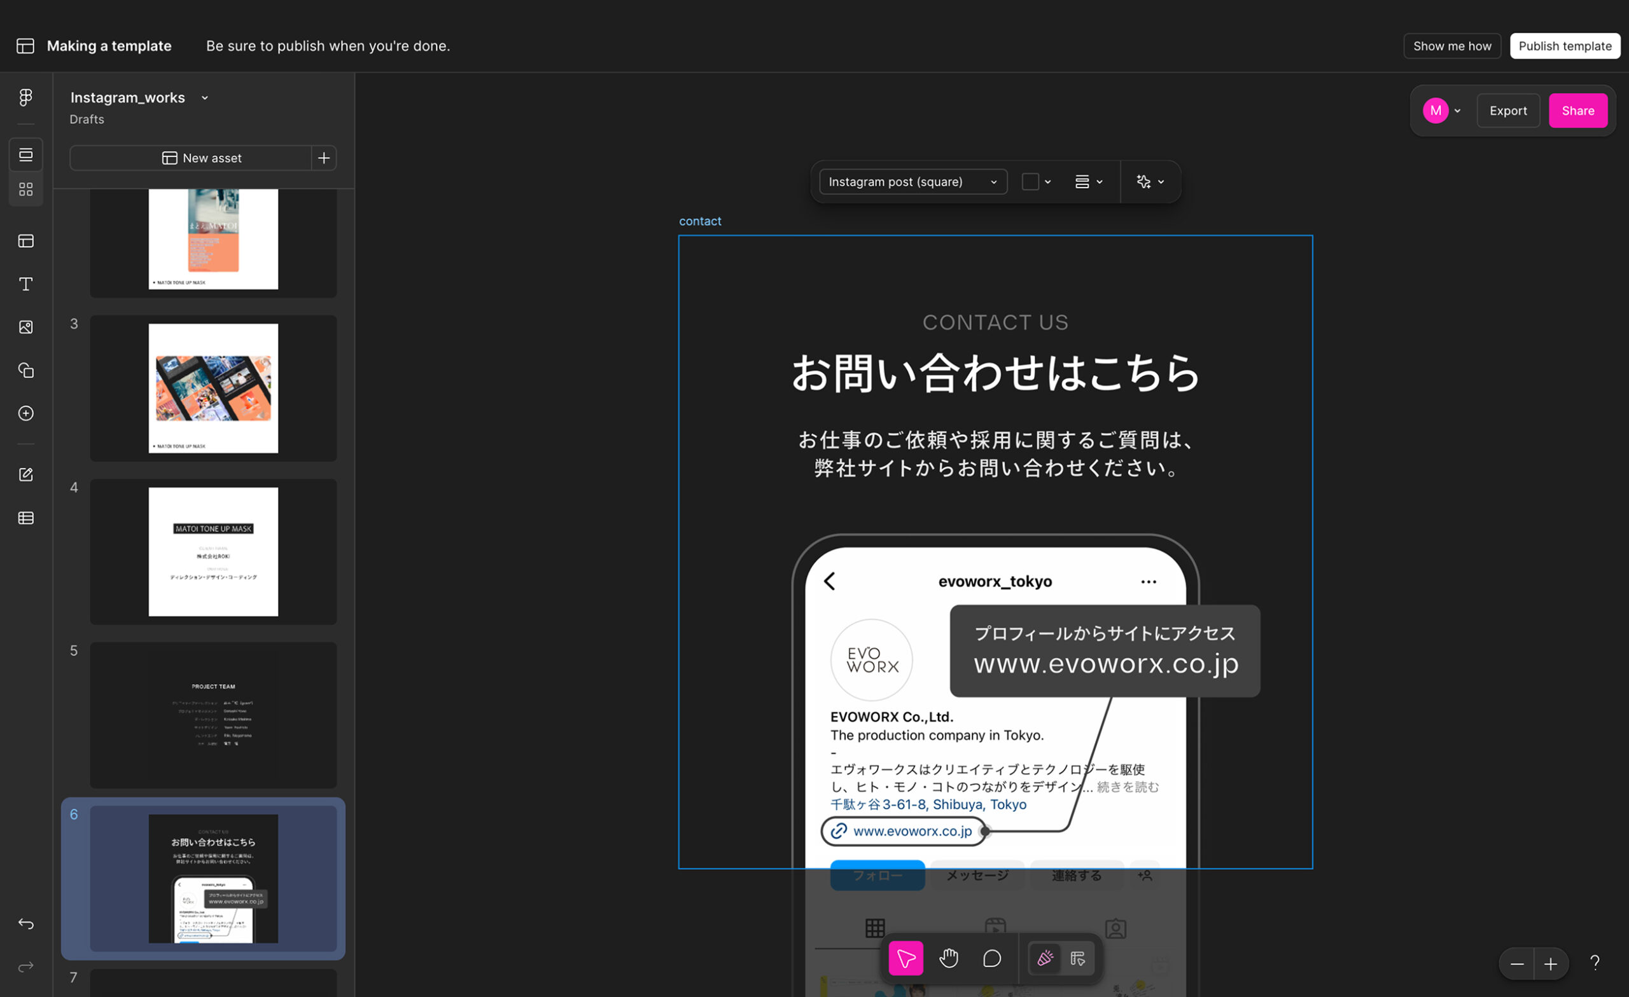
Task: Select asset thumbnail 4 MATOI TONE UP MASK
Action: click(x=213, y=552)
